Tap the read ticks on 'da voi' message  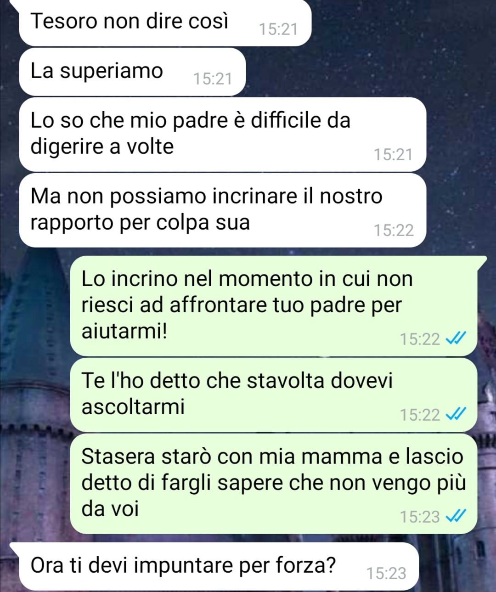[456, 516]
